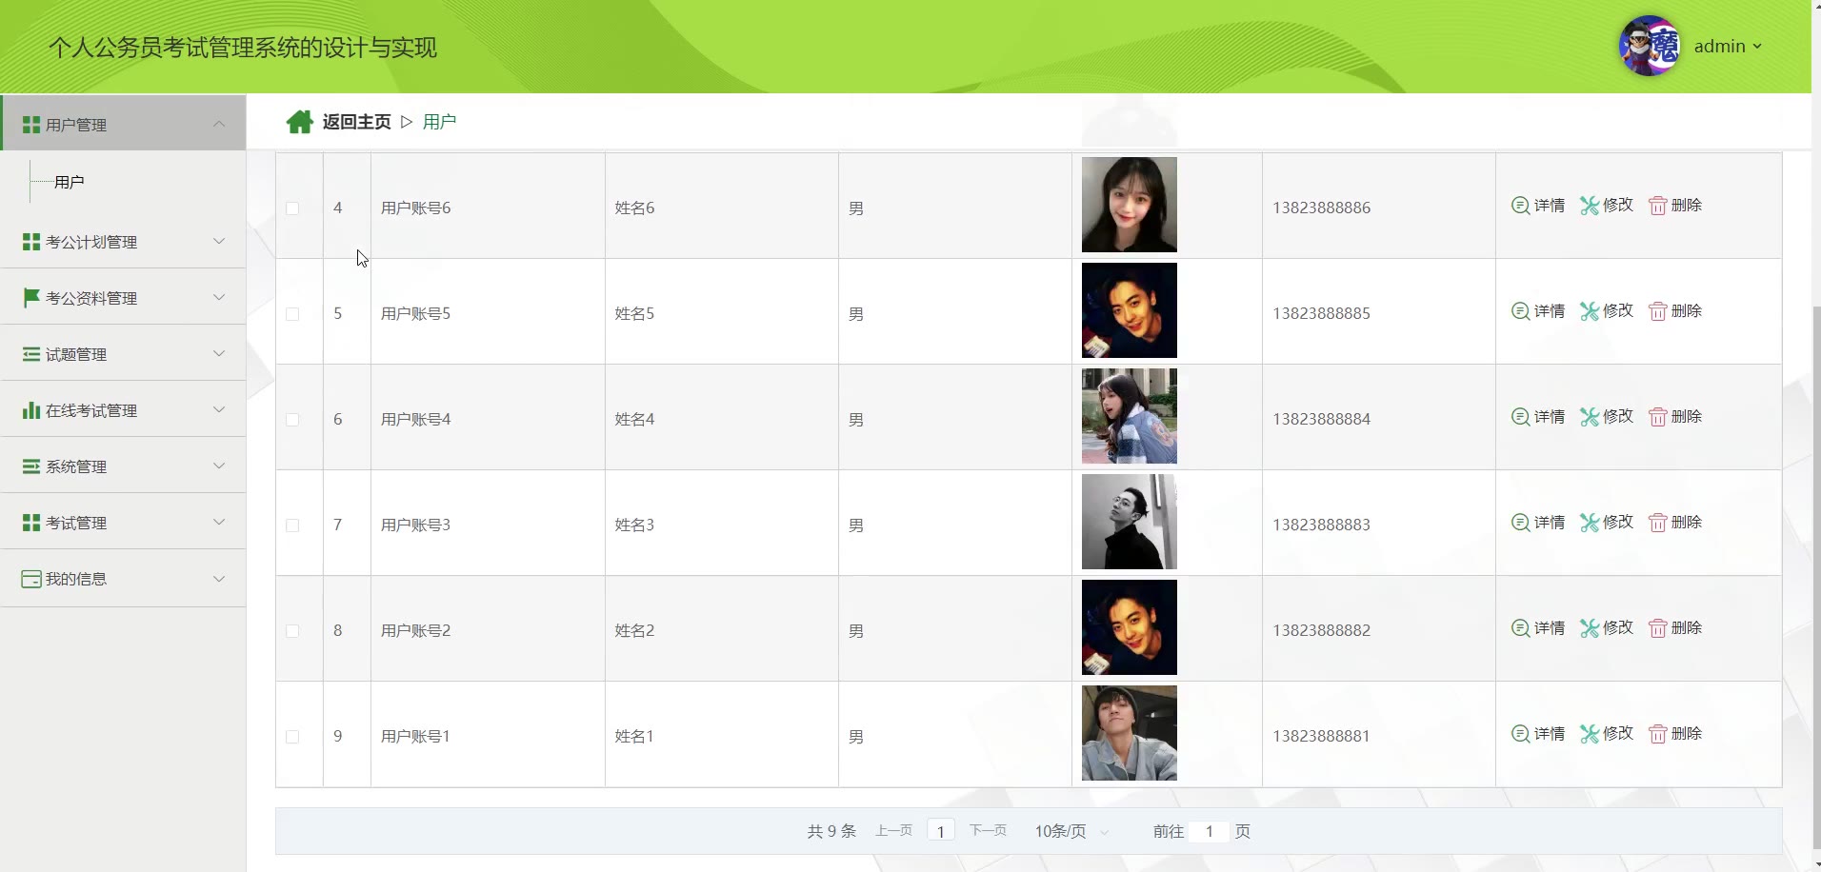Click the home icon beside 返回主页
The height and width of the screenshot is (872, 1821).
tap(300, 122)
